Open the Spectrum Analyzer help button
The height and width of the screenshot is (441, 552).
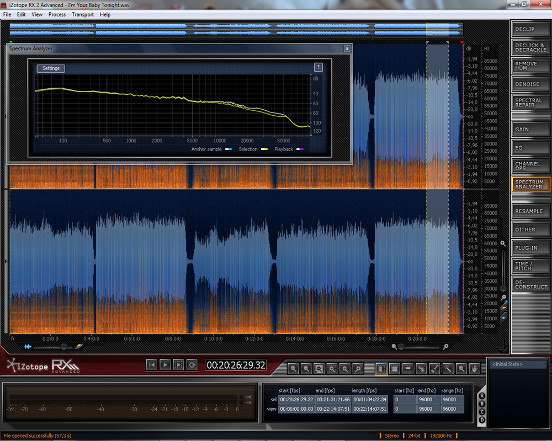point(319,67)
